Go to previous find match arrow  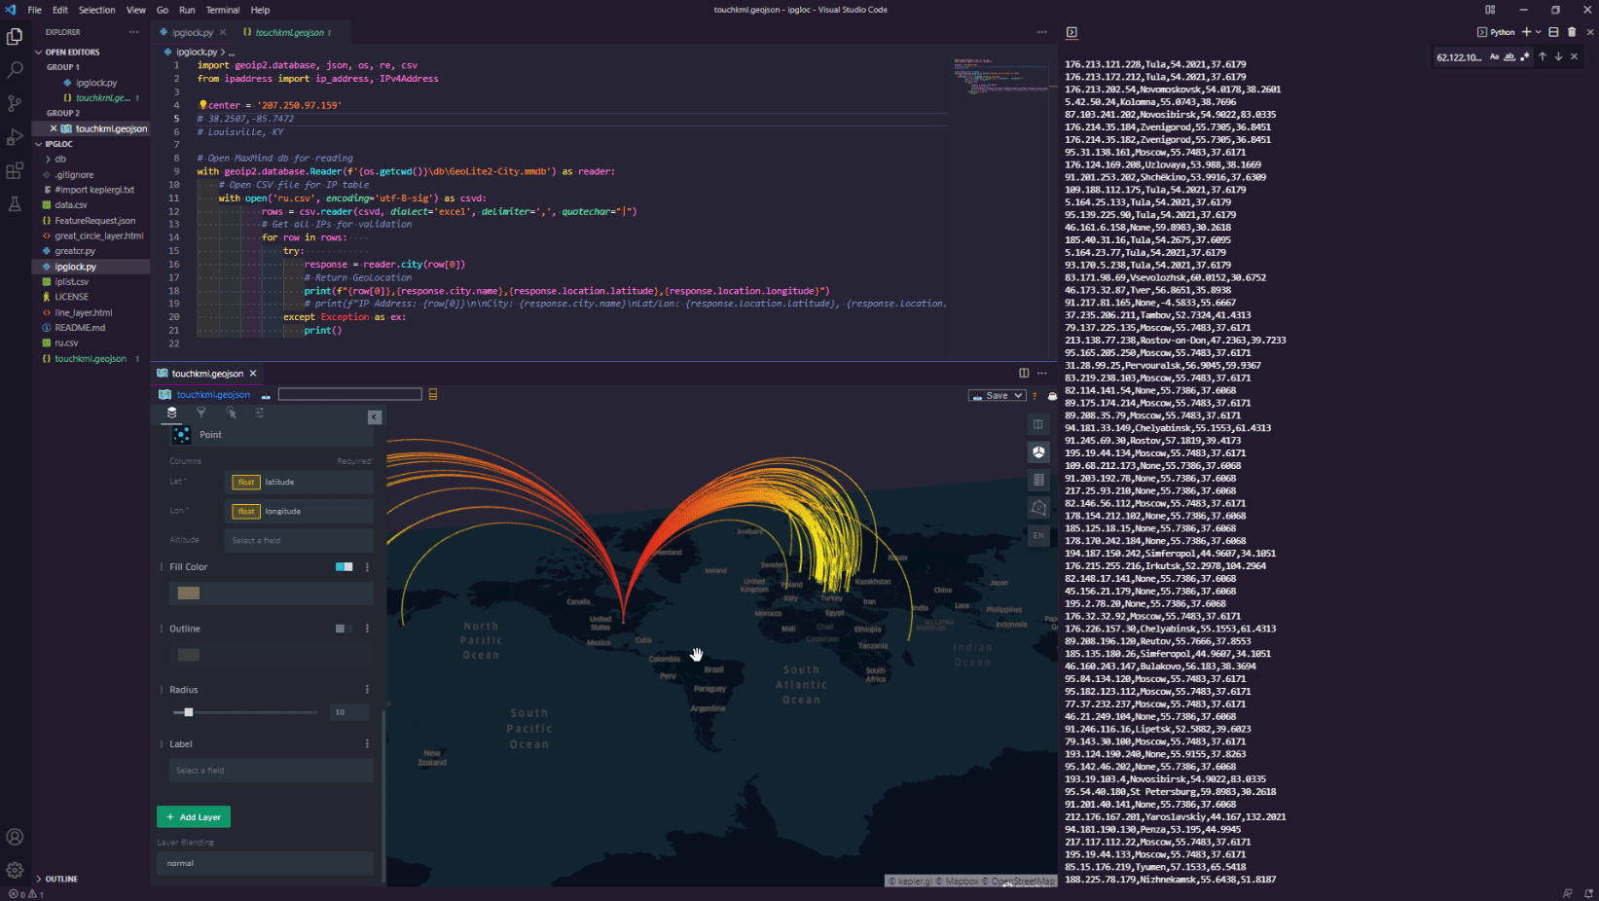(1543, 56)
